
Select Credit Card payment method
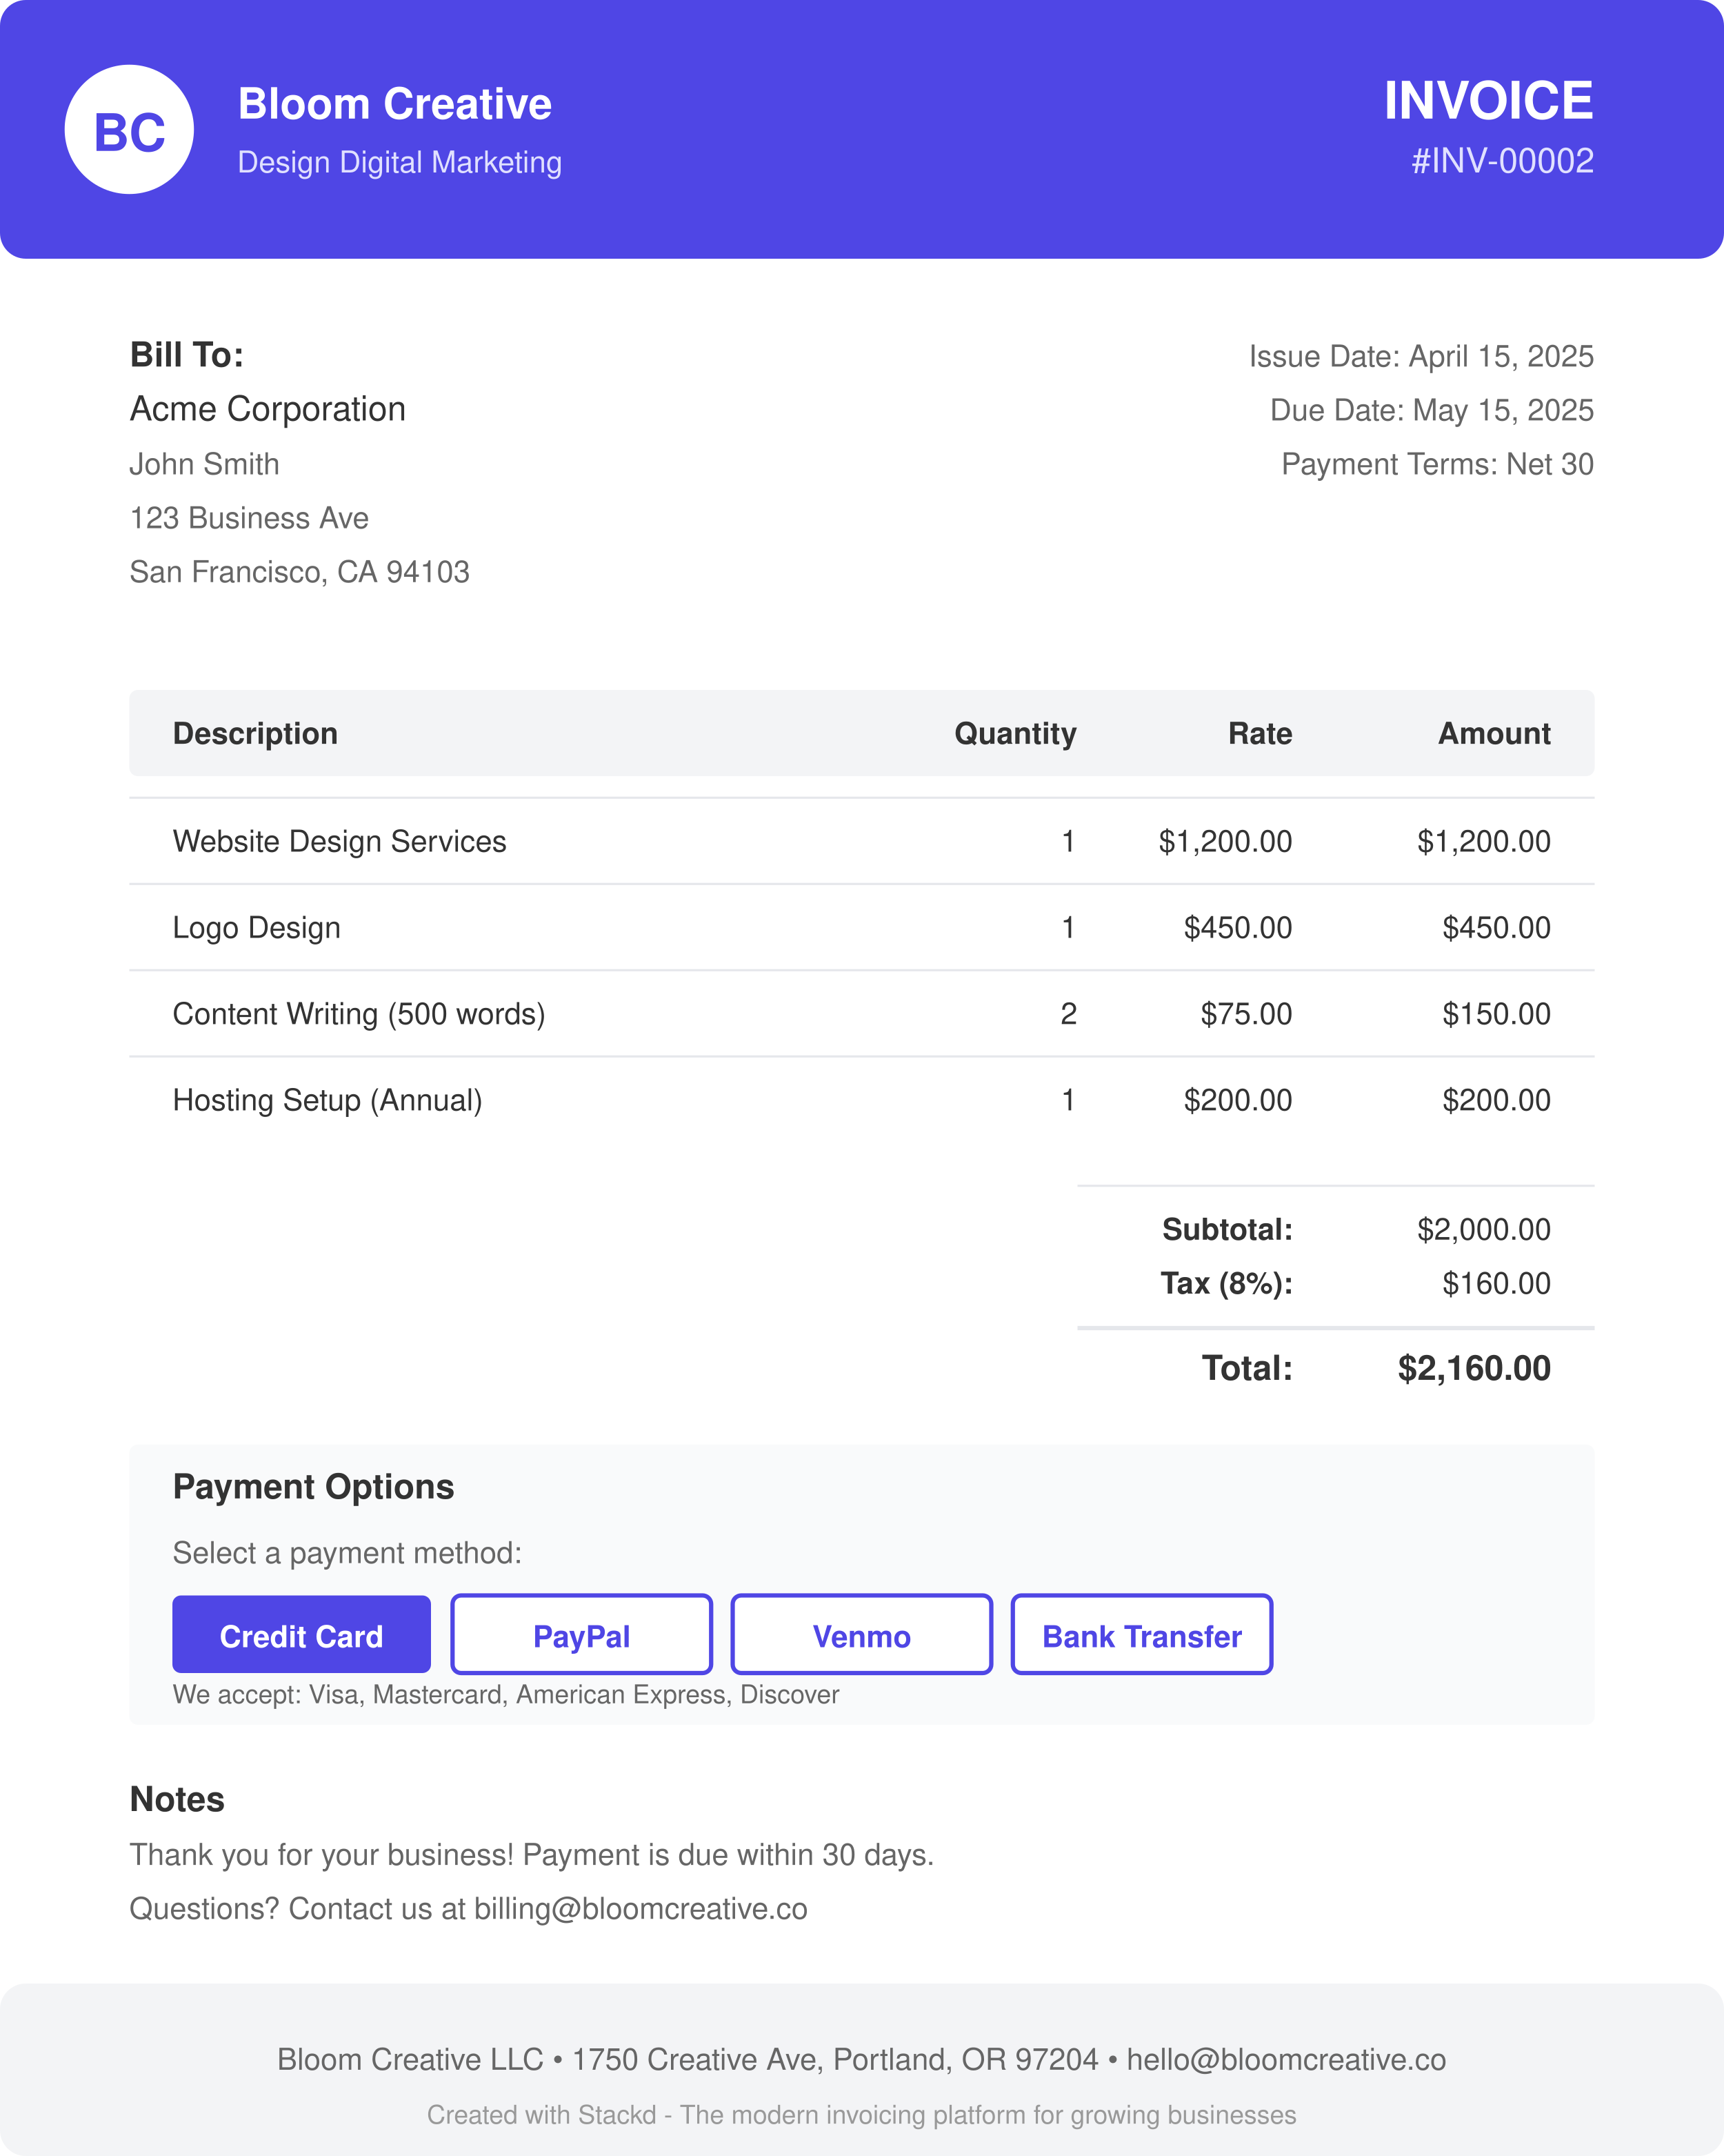point(301,1634)
